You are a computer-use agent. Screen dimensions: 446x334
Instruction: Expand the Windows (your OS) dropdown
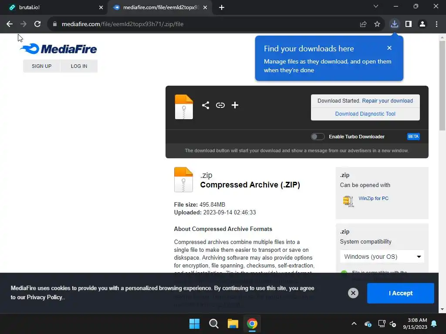pyautogui.click(x=382, y=257)
